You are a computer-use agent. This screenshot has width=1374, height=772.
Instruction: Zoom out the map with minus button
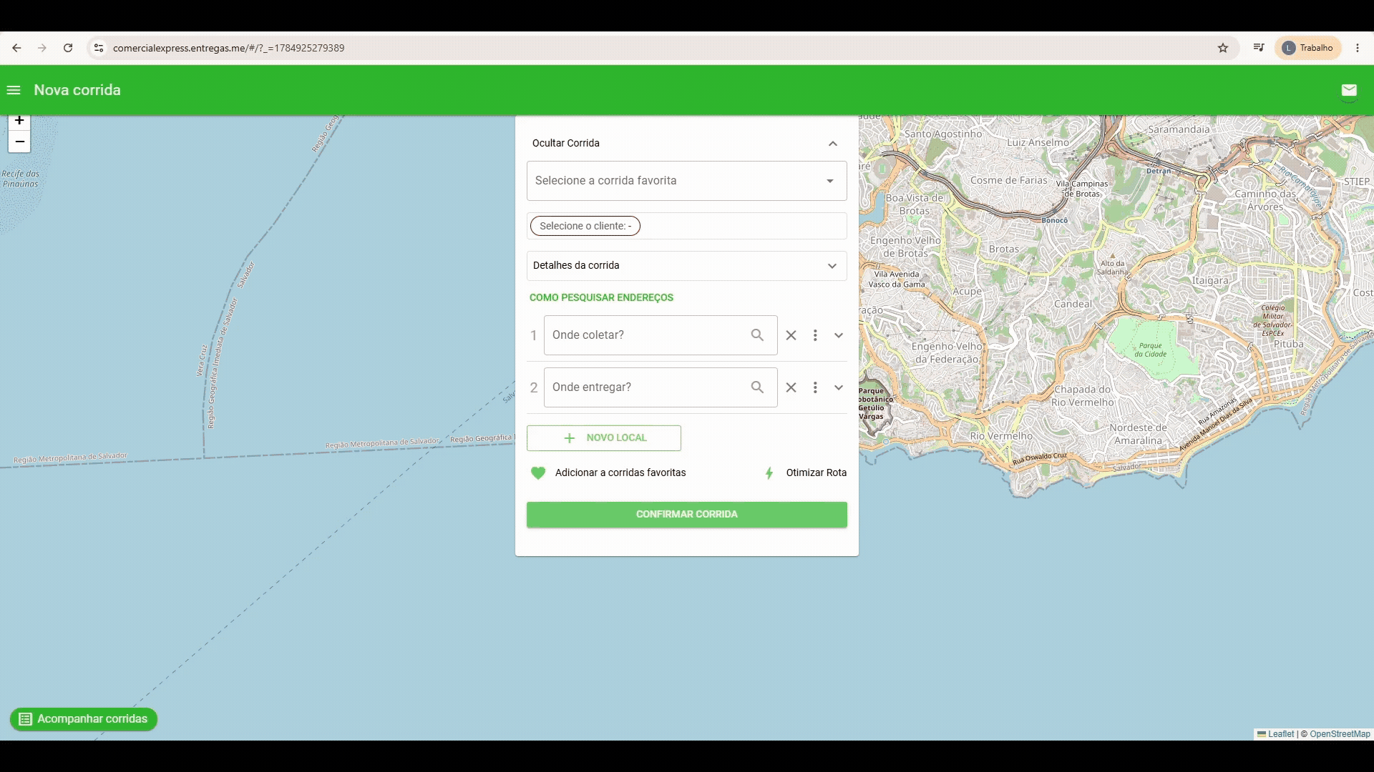[x=19, y=142]
